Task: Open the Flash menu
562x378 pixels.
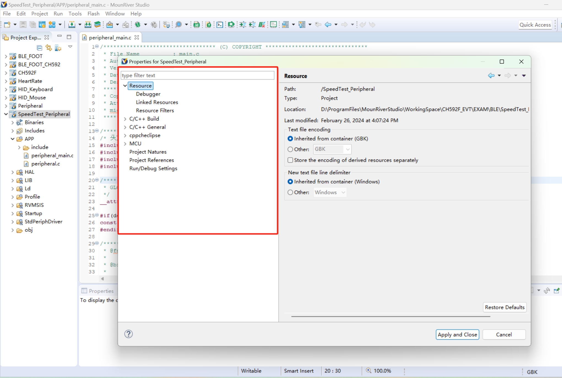Action: pyautogui.click(x=93, y=13)
